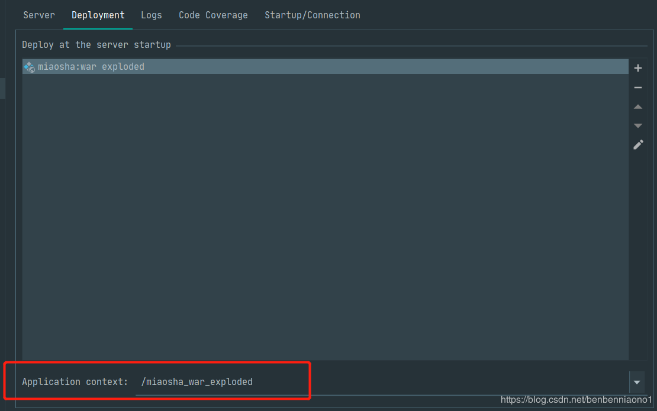Open the Startup/Connection tab

pos(312,15)
